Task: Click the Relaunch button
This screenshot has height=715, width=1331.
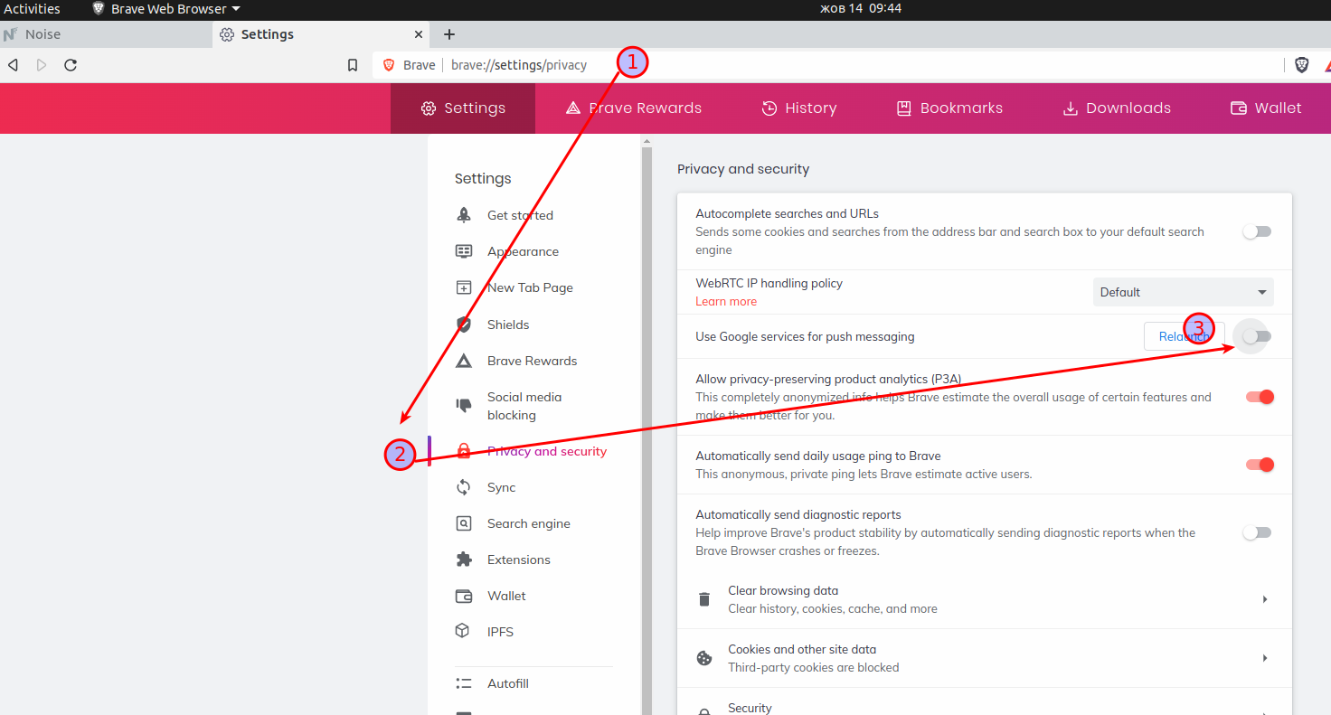Action: click(x=1184, y=336)
